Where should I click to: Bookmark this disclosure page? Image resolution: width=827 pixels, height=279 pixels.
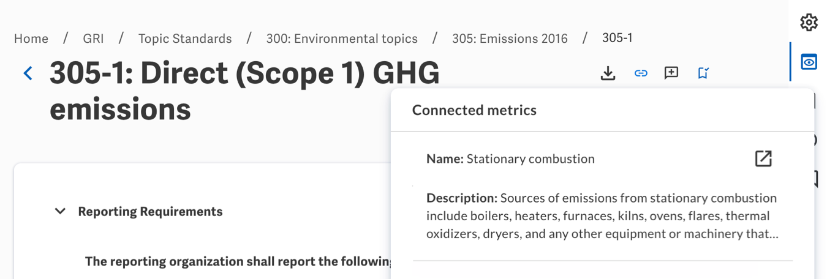pos(703,73)
